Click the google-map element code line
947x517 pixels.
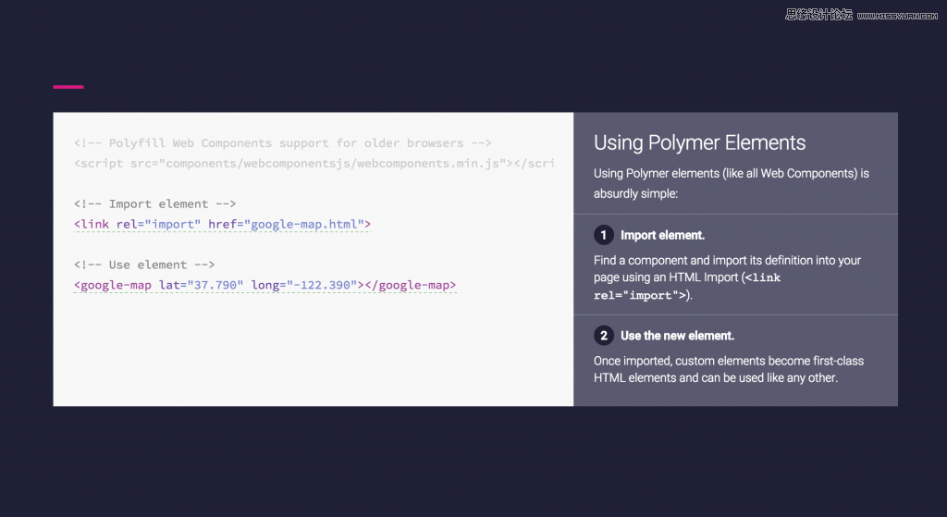click(264, 285)
